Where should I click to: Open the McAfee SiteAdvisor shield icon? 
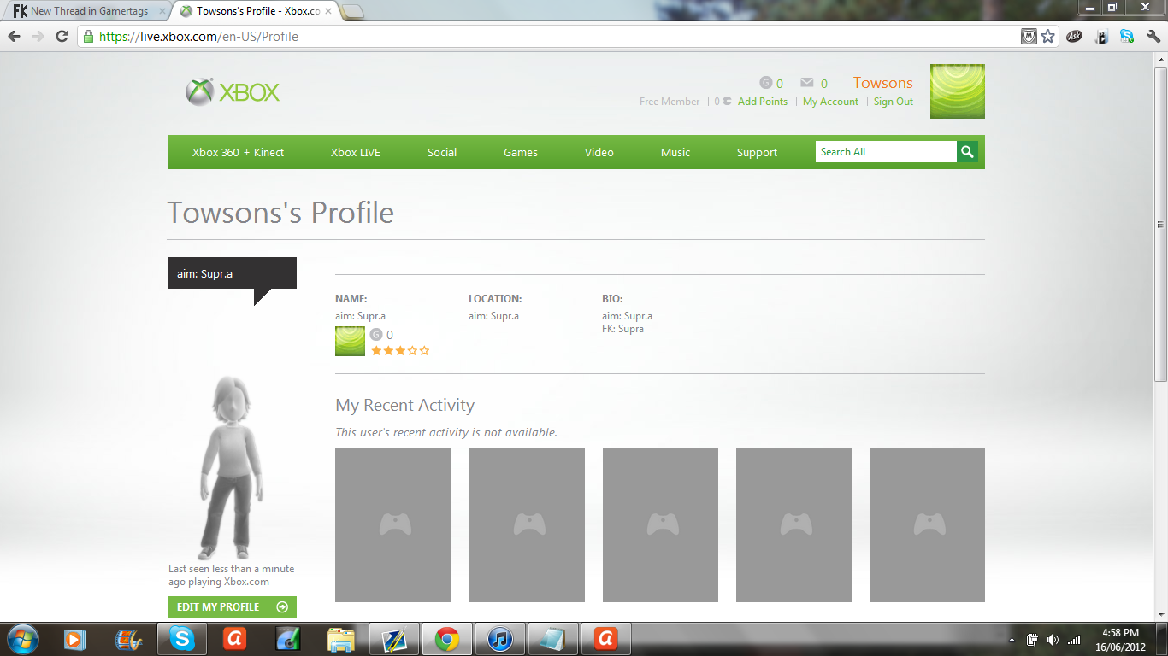(x=1029, y=37)
